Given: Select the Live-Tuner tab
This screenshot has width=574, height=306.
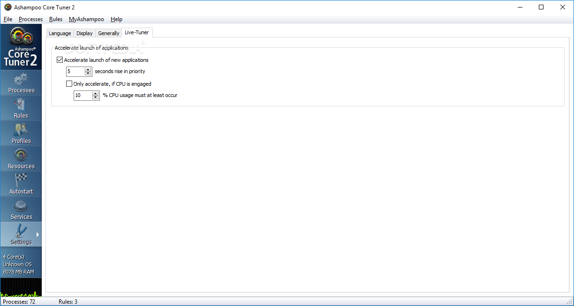Looking at the screenshot, I should coord(137,32).
